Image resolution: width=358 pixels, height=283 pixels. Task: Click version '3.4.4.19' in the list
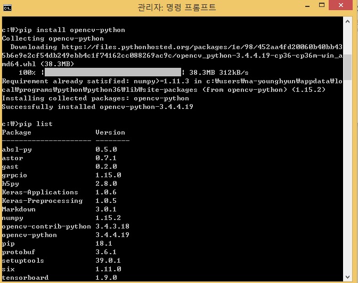112,235
